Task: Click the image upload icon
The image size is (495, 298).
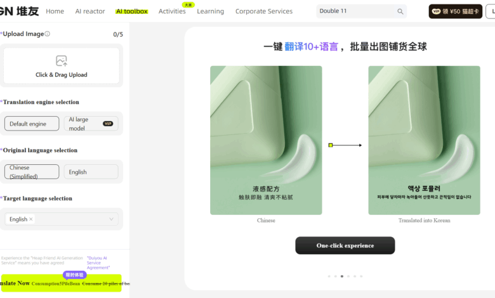Action: [61, 61]
